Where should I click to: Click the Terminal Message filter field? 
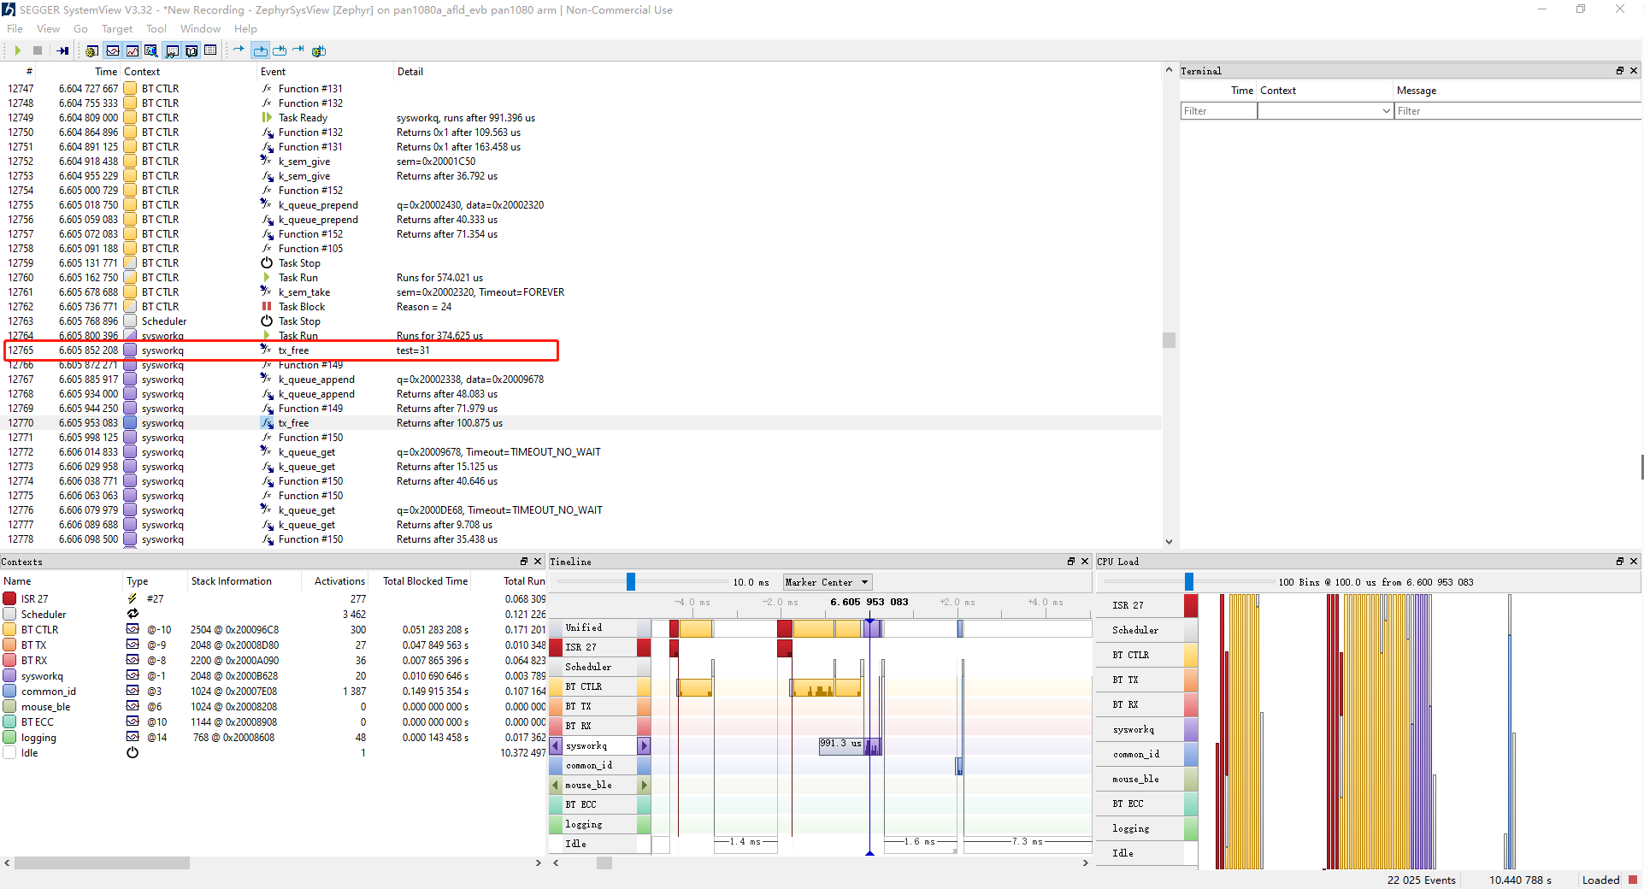1517,111
